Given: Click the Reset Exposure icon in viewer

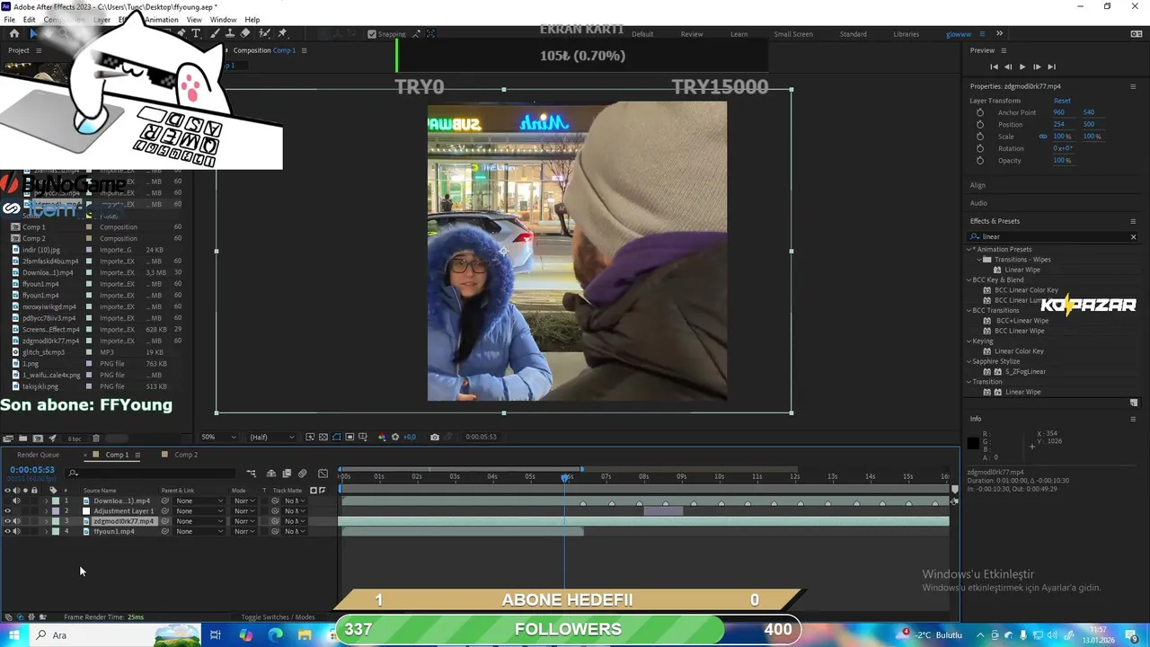Looking at the screenshot, I should [x=395, y=437].
